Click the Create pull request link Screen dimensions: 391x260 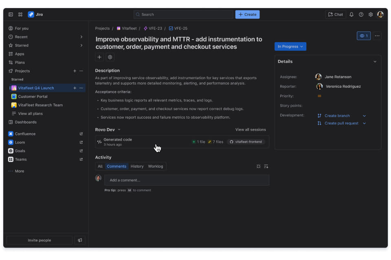point(341,123)
